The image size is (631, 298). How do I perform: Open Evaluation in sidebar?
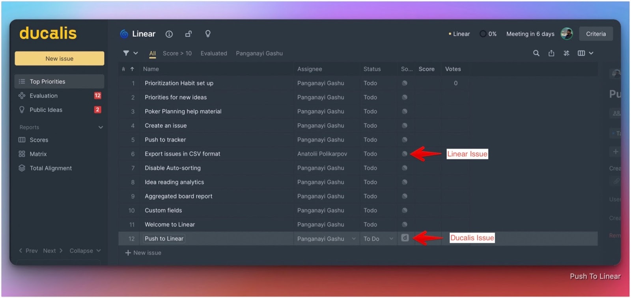60,96
